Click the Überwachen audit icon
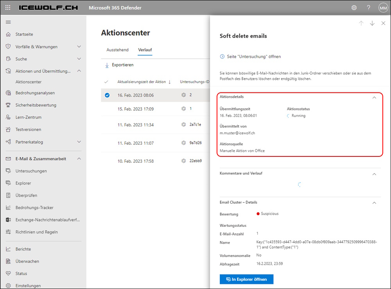The width and height of the screenshot is (391, 289). click(8, 261)
